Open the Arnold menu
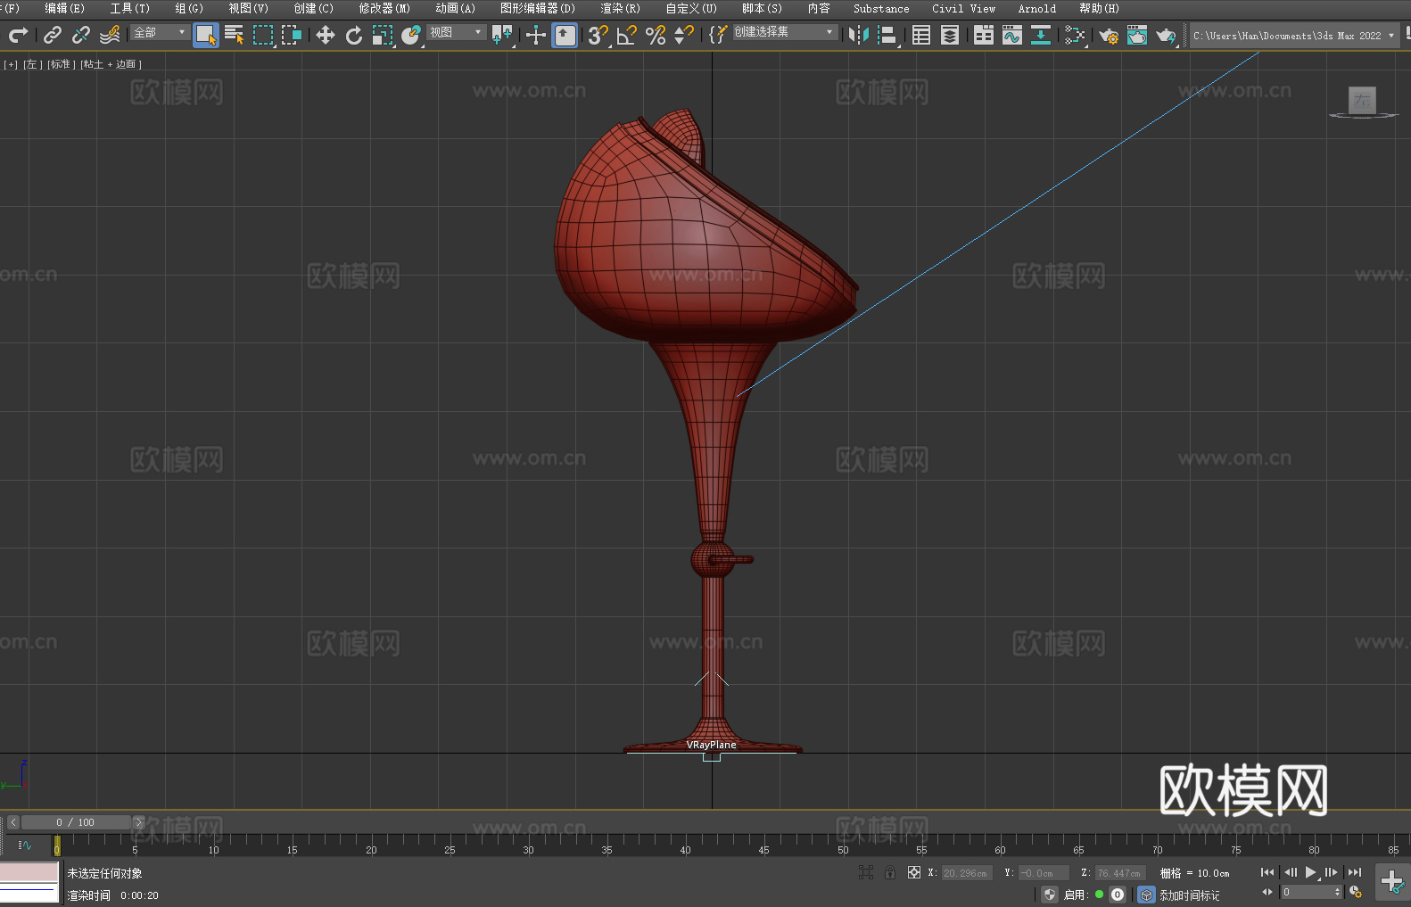 tap(1036, 8)
